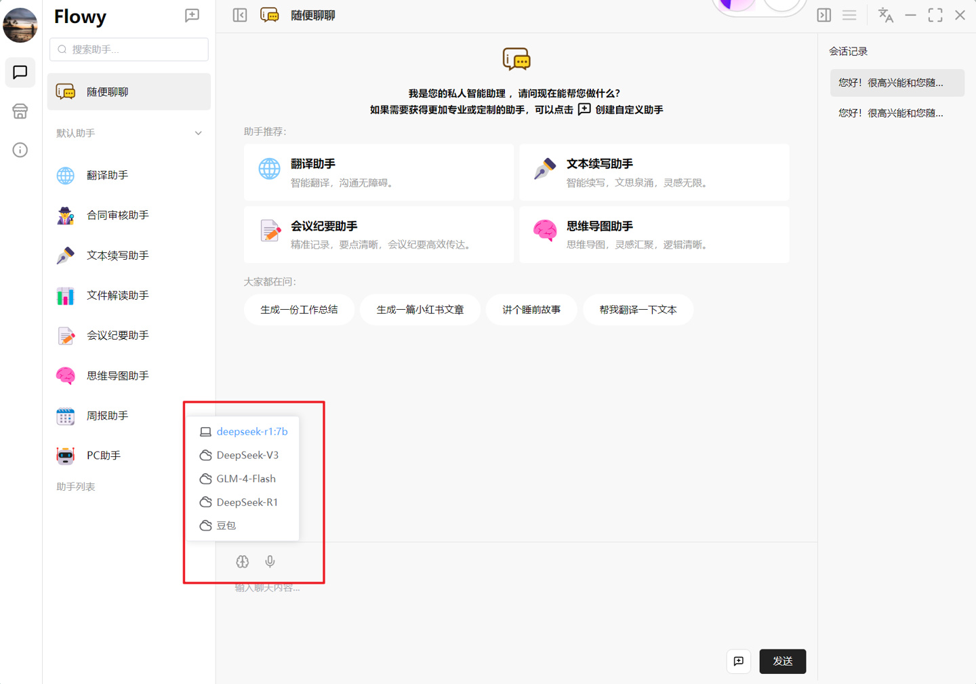Collapse the 默认助手 section chevron

point(198,134)
